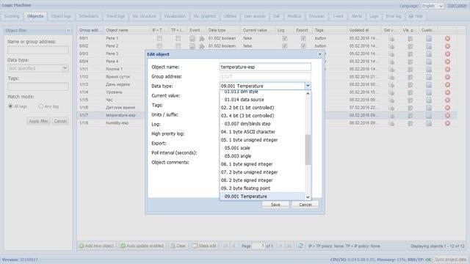Close the Edit object dialog
Screen dimensions: 470x264
pos(320,54)
